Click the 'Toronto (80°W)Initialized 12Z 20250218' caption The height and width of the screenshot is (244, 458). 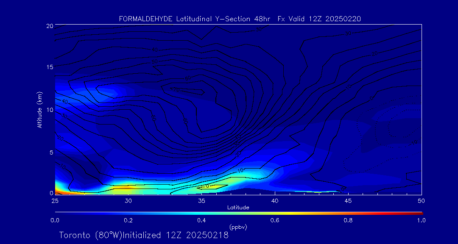(x=144, y=235)
